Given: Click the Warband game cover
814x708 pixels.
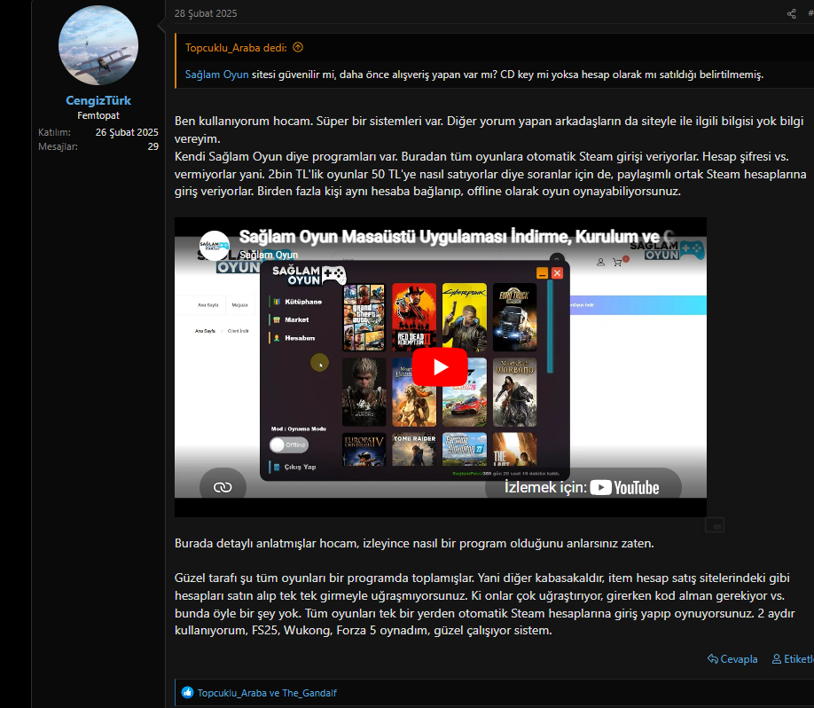Looking at the screenshot, I should 514,392.
